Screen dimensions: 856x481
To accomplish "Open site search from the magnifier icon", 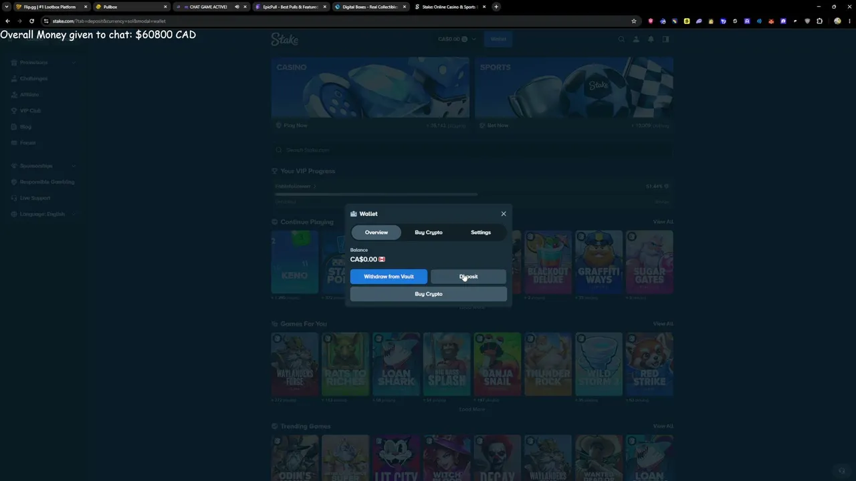I will 621,39.
